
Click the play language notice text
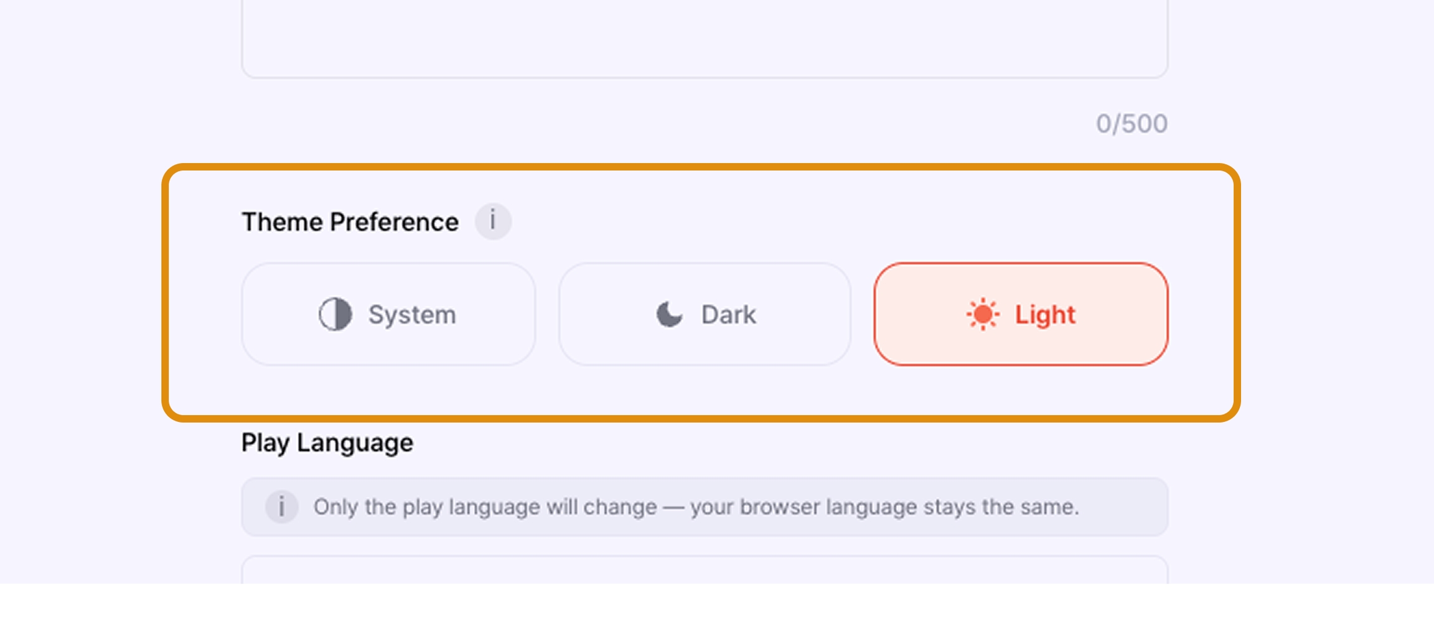click(695, 507)
